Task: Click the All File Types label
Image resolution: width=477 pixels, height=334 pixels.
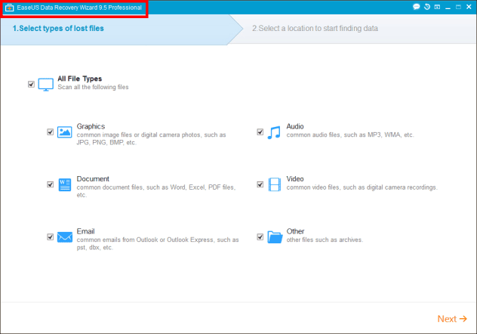Action: tap(80, 79)
